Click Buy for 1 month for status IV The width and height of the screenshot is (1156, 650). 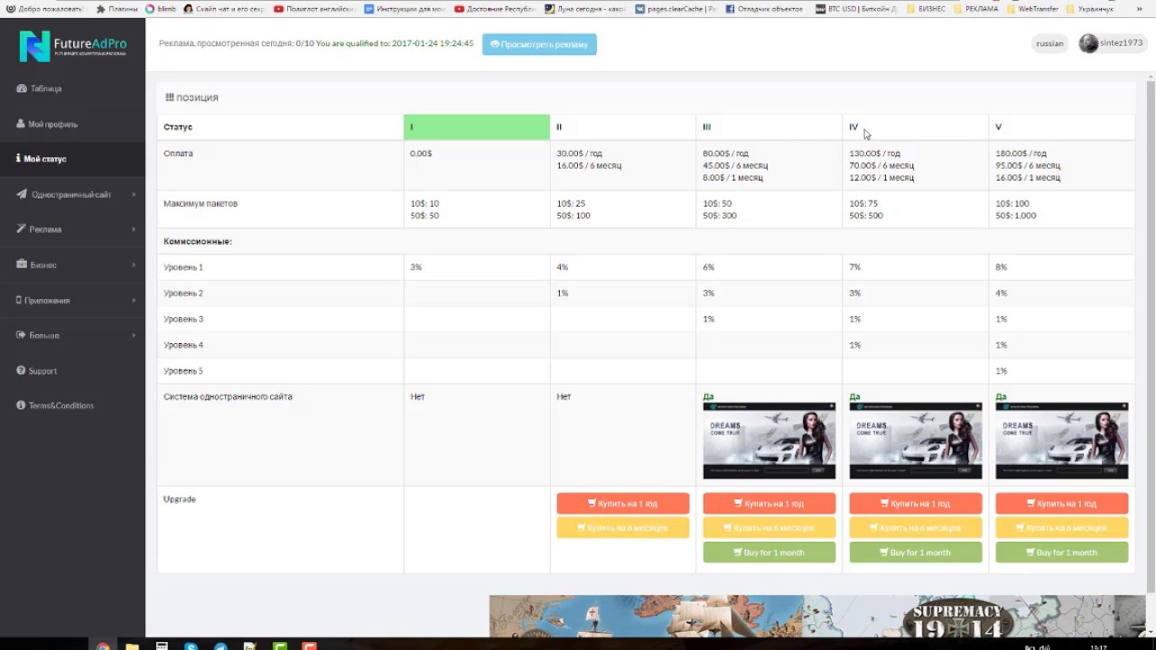(x=916, y=552)
